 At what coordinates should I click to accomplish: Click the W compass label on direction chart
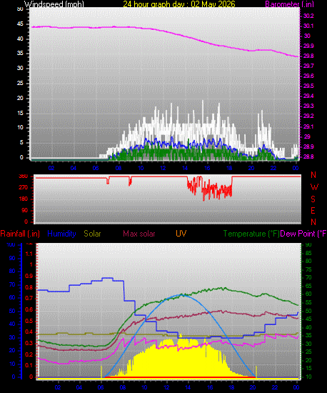(313, 187)
